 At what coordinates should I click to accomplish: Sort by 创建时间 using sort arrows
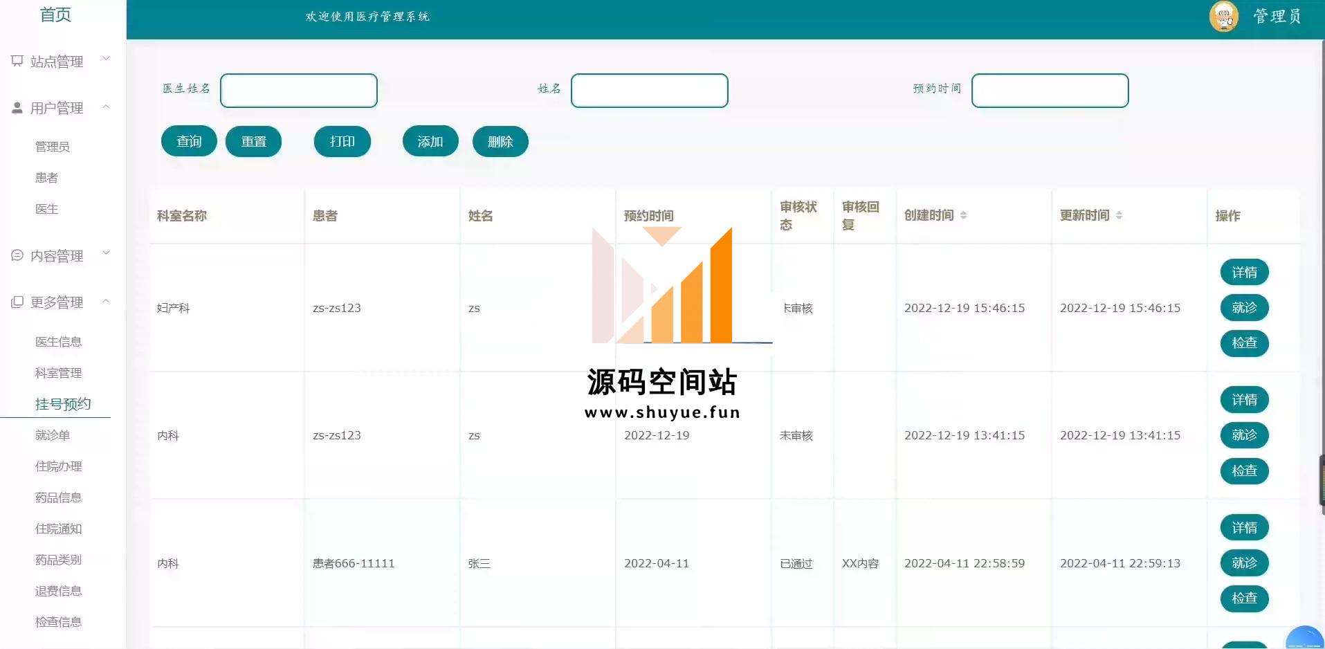[963, 215]
